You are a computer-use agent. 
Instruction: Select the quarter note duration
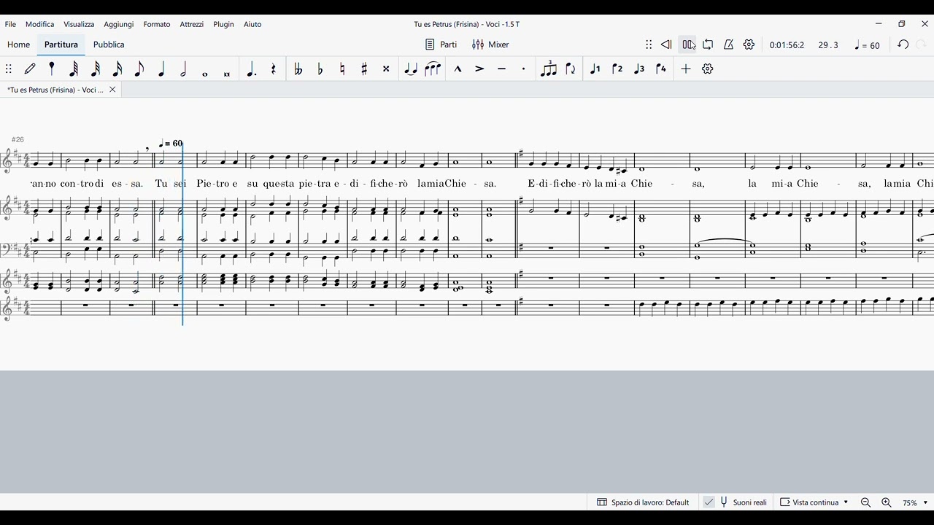coord(161,69)
